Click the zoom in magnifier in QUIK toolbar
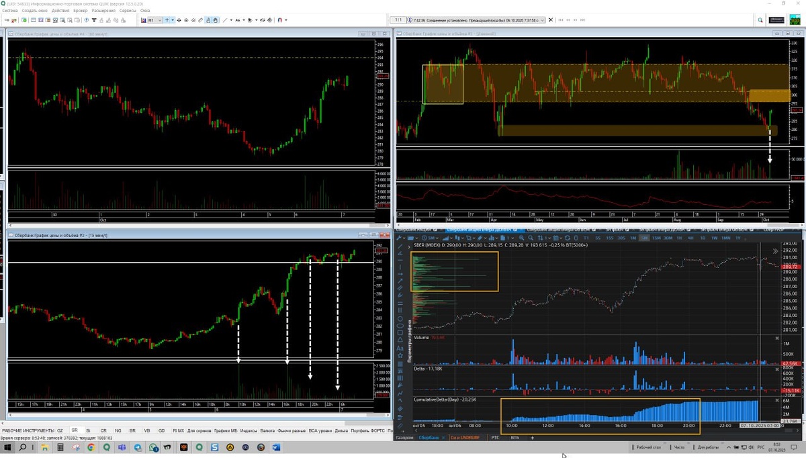 (186, 20)
